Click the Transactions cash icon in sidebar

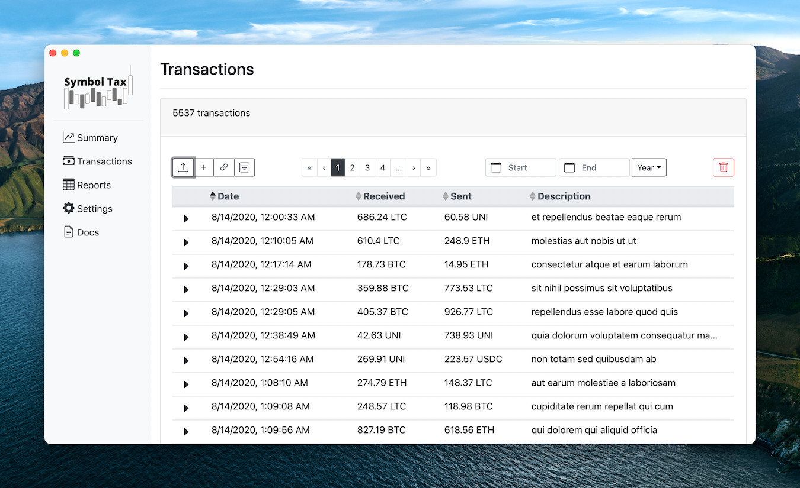(69, 161)
